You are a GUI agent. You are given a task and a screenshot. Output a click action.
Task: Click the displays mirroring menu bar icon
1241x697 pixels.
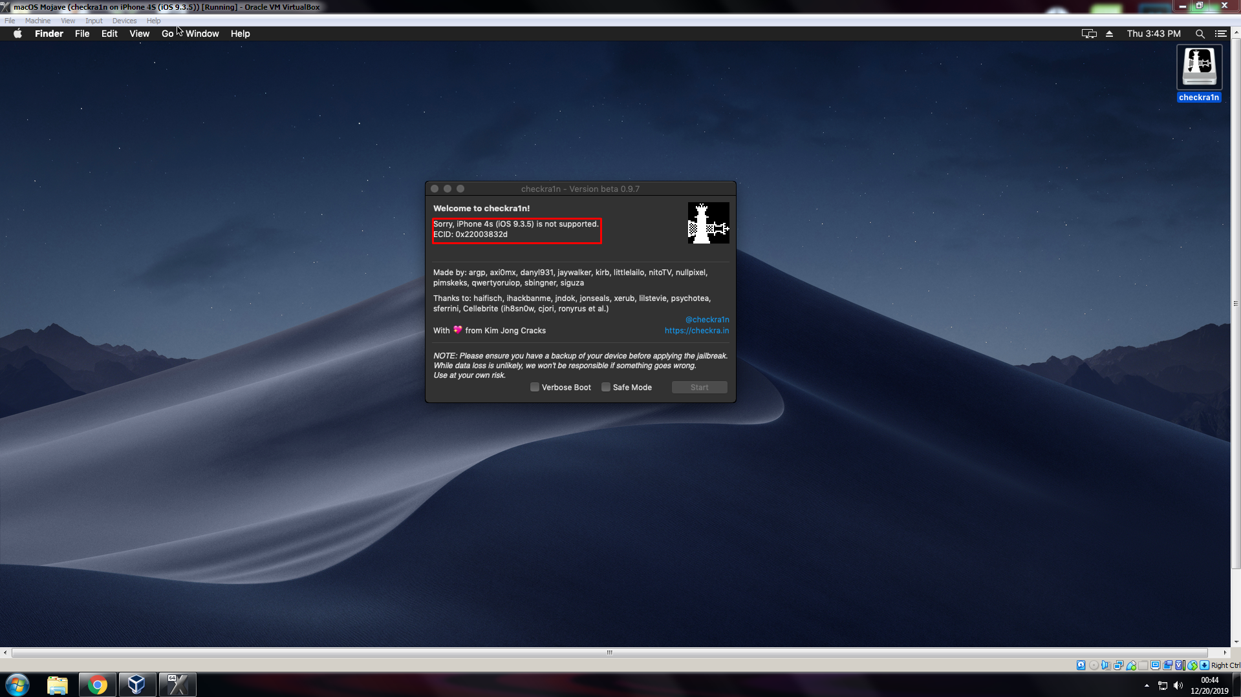pyautogui.click(x=1089, y=34)
